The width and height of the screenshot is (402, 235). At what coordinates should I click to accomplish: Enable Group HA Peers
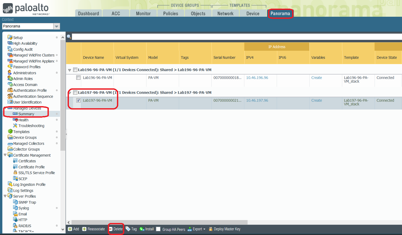pyautogui.click(x=158, y=229)
